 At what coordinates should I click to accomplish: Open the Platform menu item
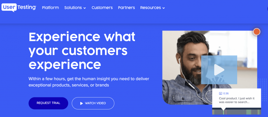tap(51, 8)
